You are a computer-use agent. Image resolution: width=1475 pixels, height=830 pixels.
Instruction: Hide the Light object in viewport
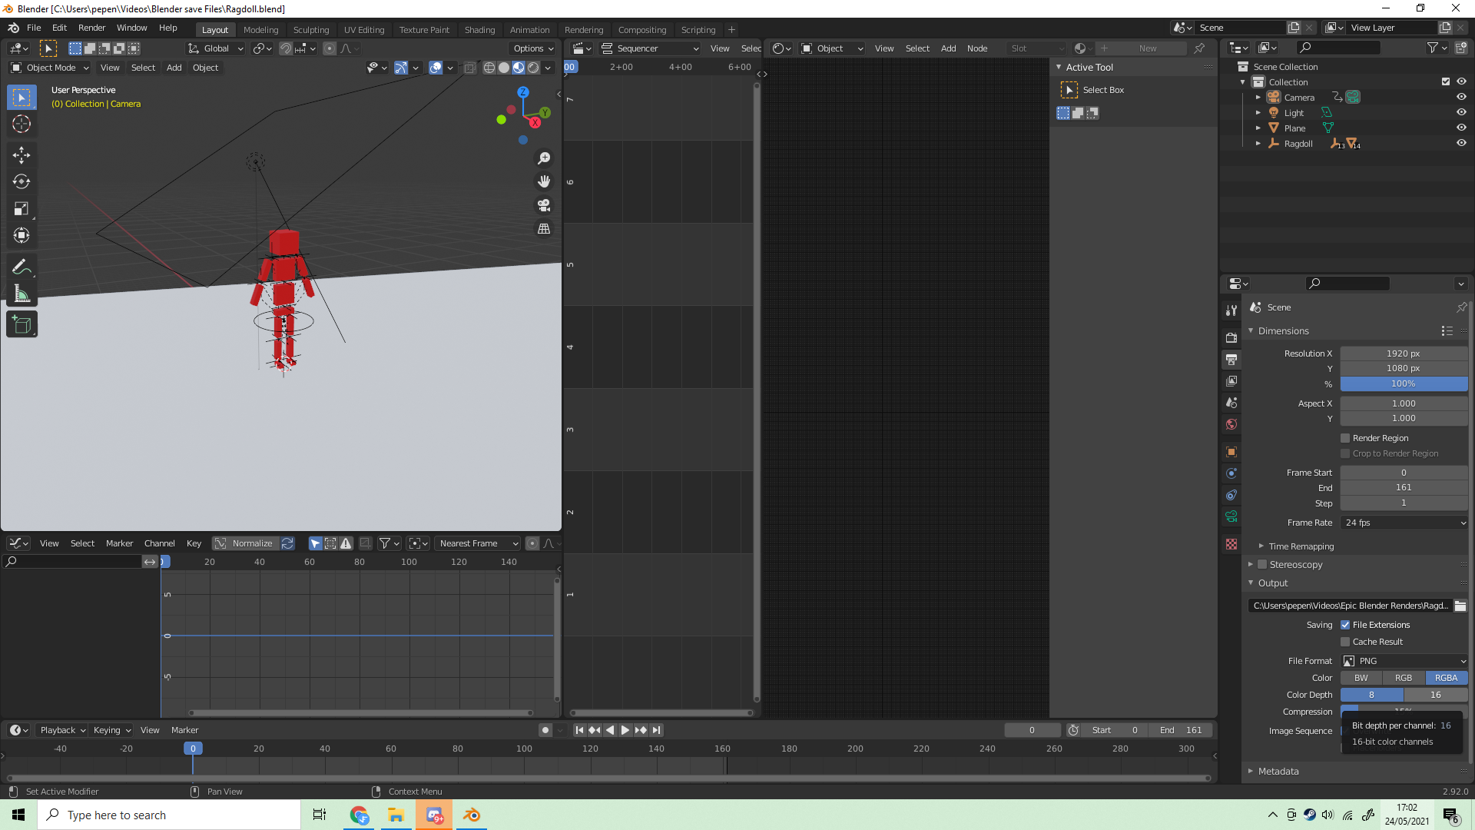1461,112
